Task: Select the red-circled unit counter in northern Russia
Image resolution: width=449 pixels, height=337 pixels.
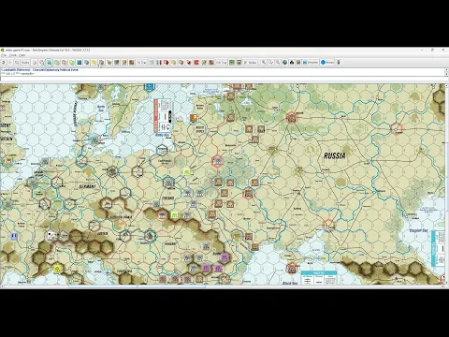Action: tap(292, 118)
